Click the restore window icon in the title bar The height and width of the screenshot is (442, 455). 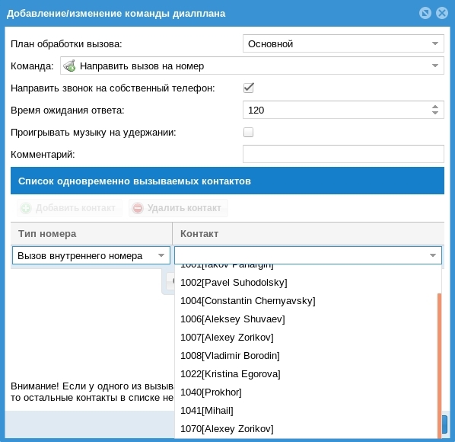[425, 14]
